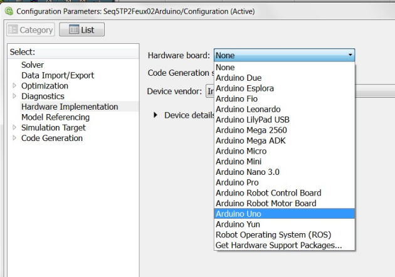Screen dimensions: 395x277
Task: Switch to List view button
Action: pyautogui.click(x=82, y=29)
